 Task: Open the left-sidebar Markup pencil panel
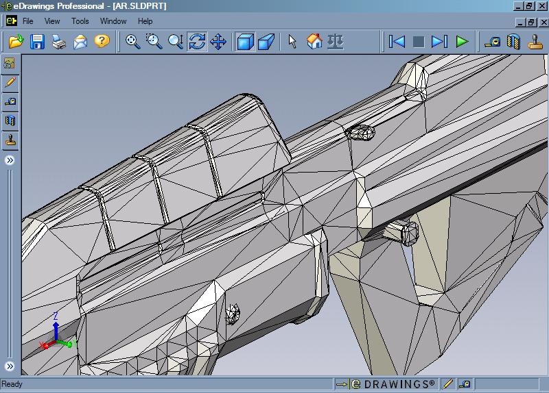point(10,83)
